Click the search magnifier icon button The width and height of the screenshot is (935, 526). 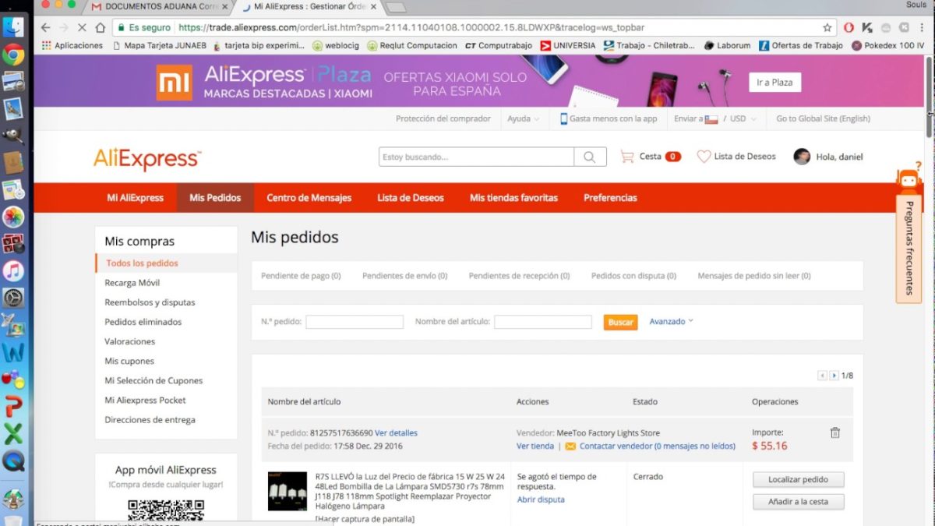590,157
